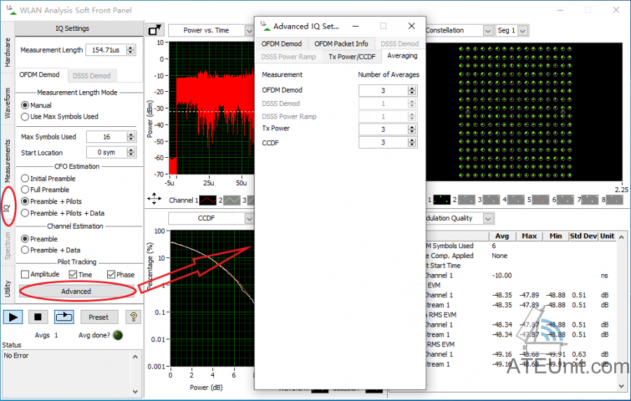Switch to Waveform side tab
Screen dimensions: 631x401
[7, 103]
